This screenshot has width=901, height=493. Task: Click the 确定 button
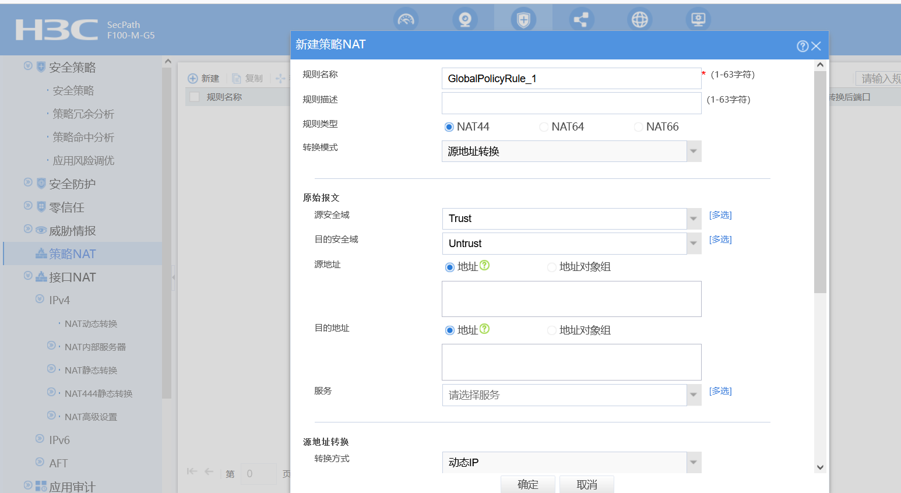point(528,484)
